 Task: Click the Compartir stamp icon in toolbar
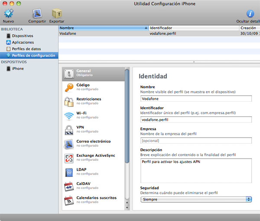click(37, 13)
